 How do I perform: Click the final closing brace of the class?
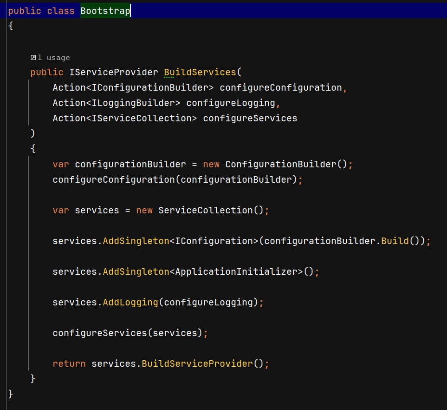pos(11,394)
